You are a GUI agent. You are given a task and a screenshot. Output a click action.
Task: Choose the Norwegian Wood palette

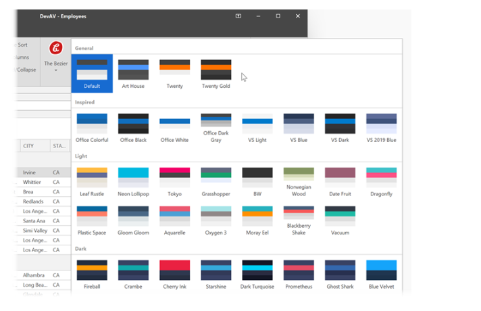coord(299,182)
